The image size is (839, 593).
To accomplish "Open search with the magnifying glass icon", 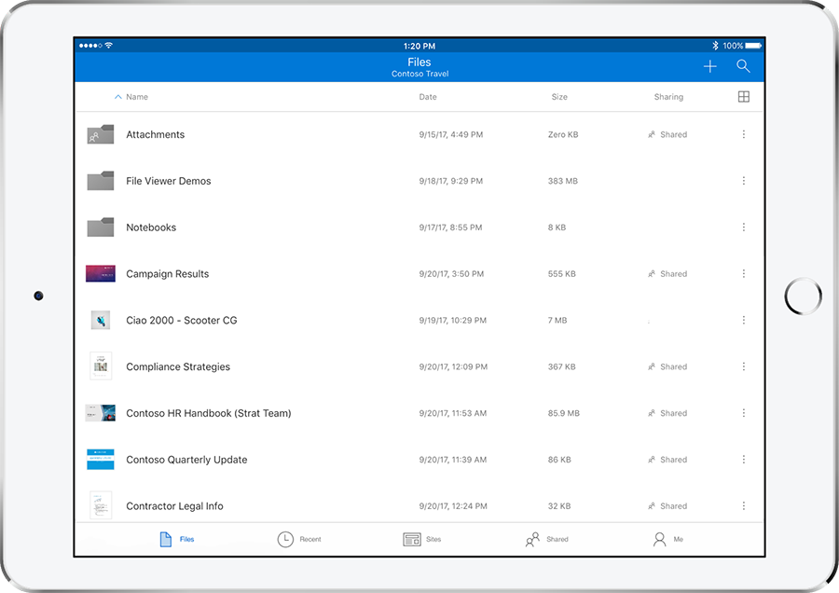I will point(743,66).
